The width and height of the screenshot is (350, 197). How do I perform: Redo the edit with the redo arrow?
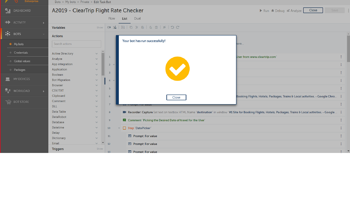tap(178, 27)
